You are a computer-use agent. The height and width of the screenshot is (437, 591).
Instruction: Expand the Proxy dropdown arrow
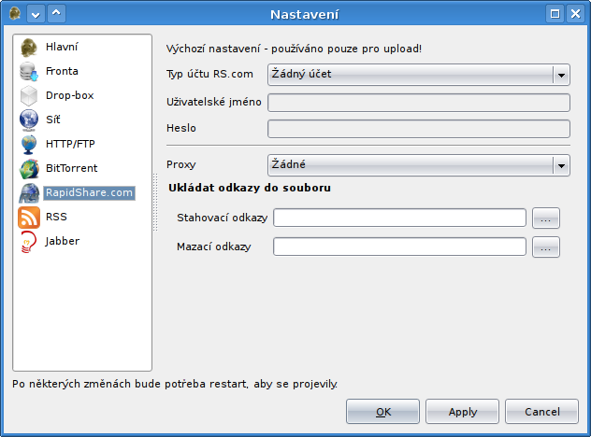click(x=561, y=165)
